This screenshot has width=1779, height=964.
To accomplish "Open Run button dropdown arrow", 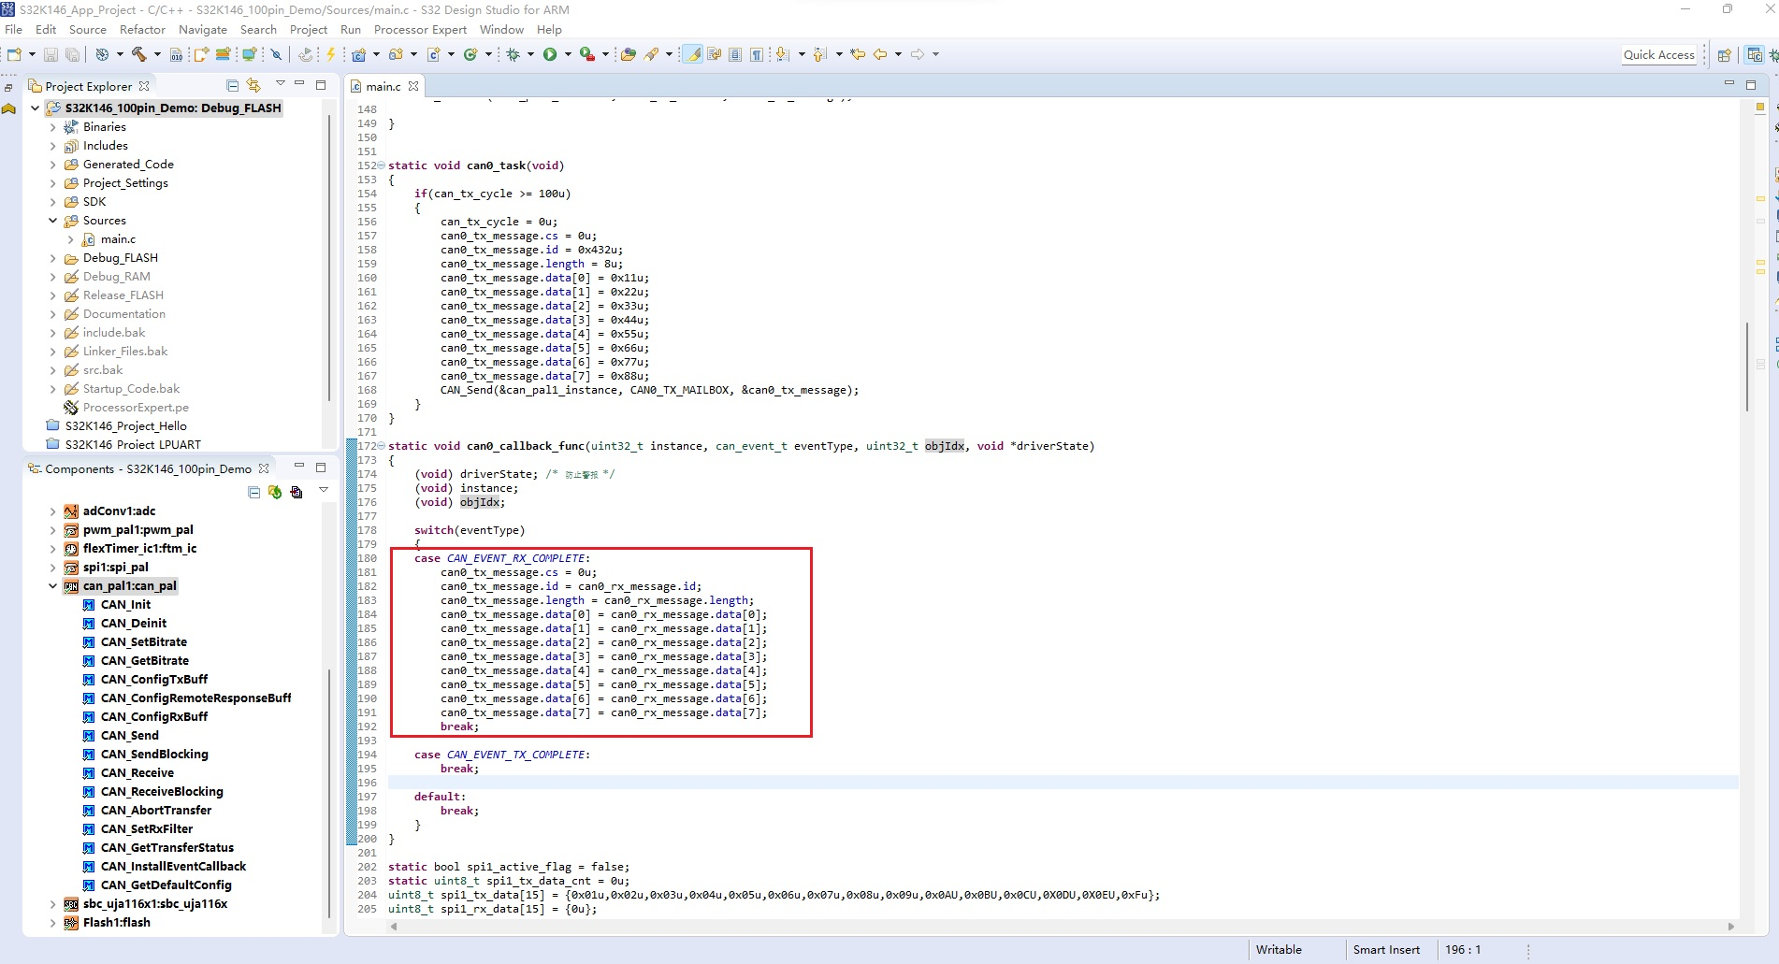I will [x=567, y=54].
